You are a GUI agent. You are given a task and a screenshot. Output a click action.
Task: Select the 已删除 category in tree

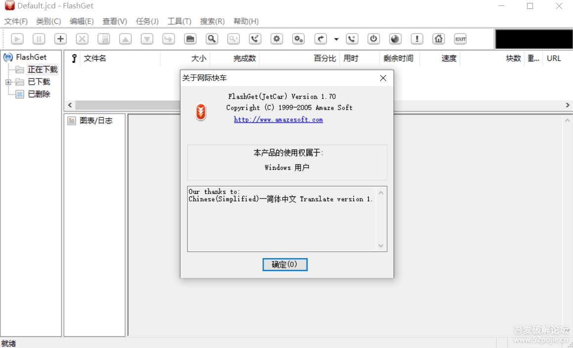(x=39, y=94)
